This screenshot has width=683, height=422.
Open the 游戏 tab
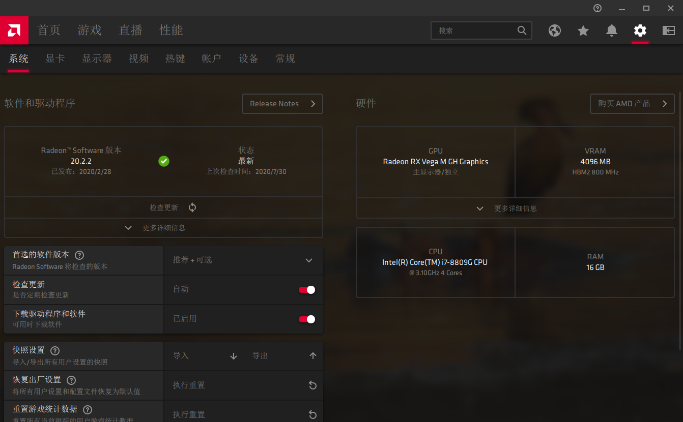pos(90,30)
